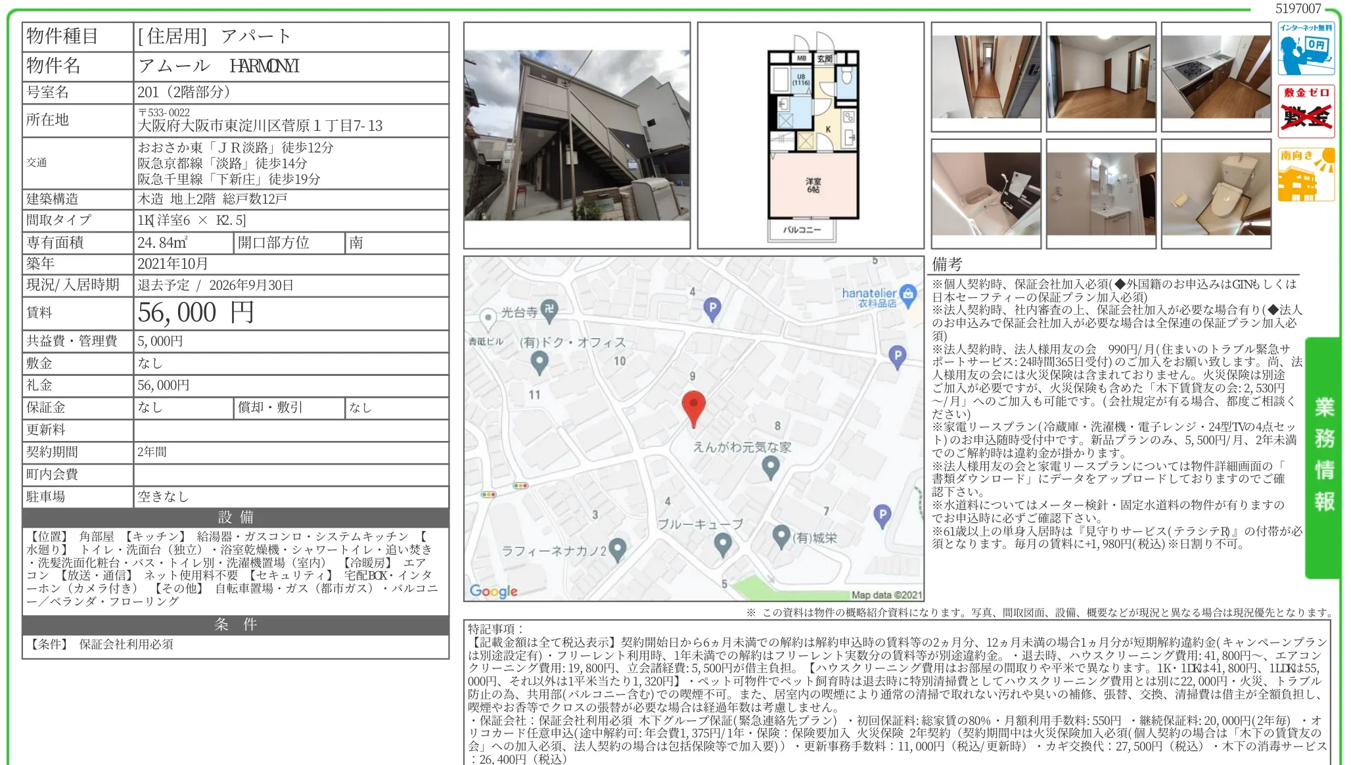Click the Google logo on the map

point(493,591)
